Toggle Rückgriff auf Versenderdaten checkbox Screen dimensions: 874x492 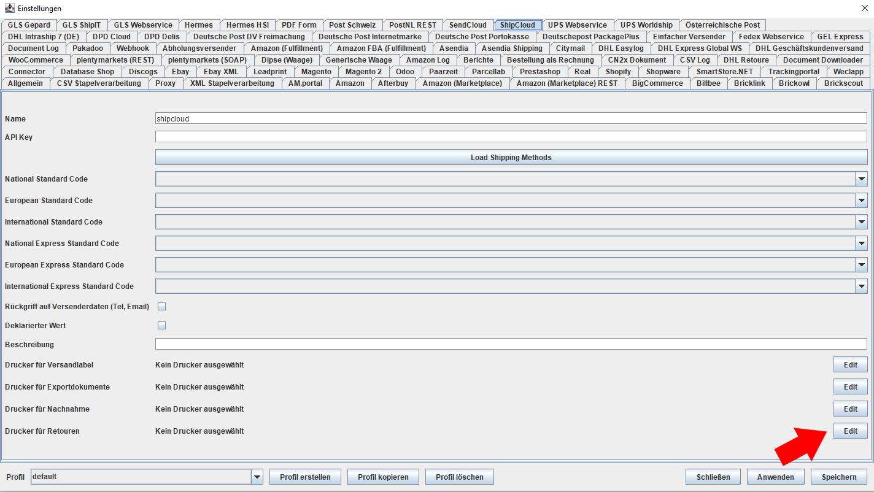click(162, 306)
